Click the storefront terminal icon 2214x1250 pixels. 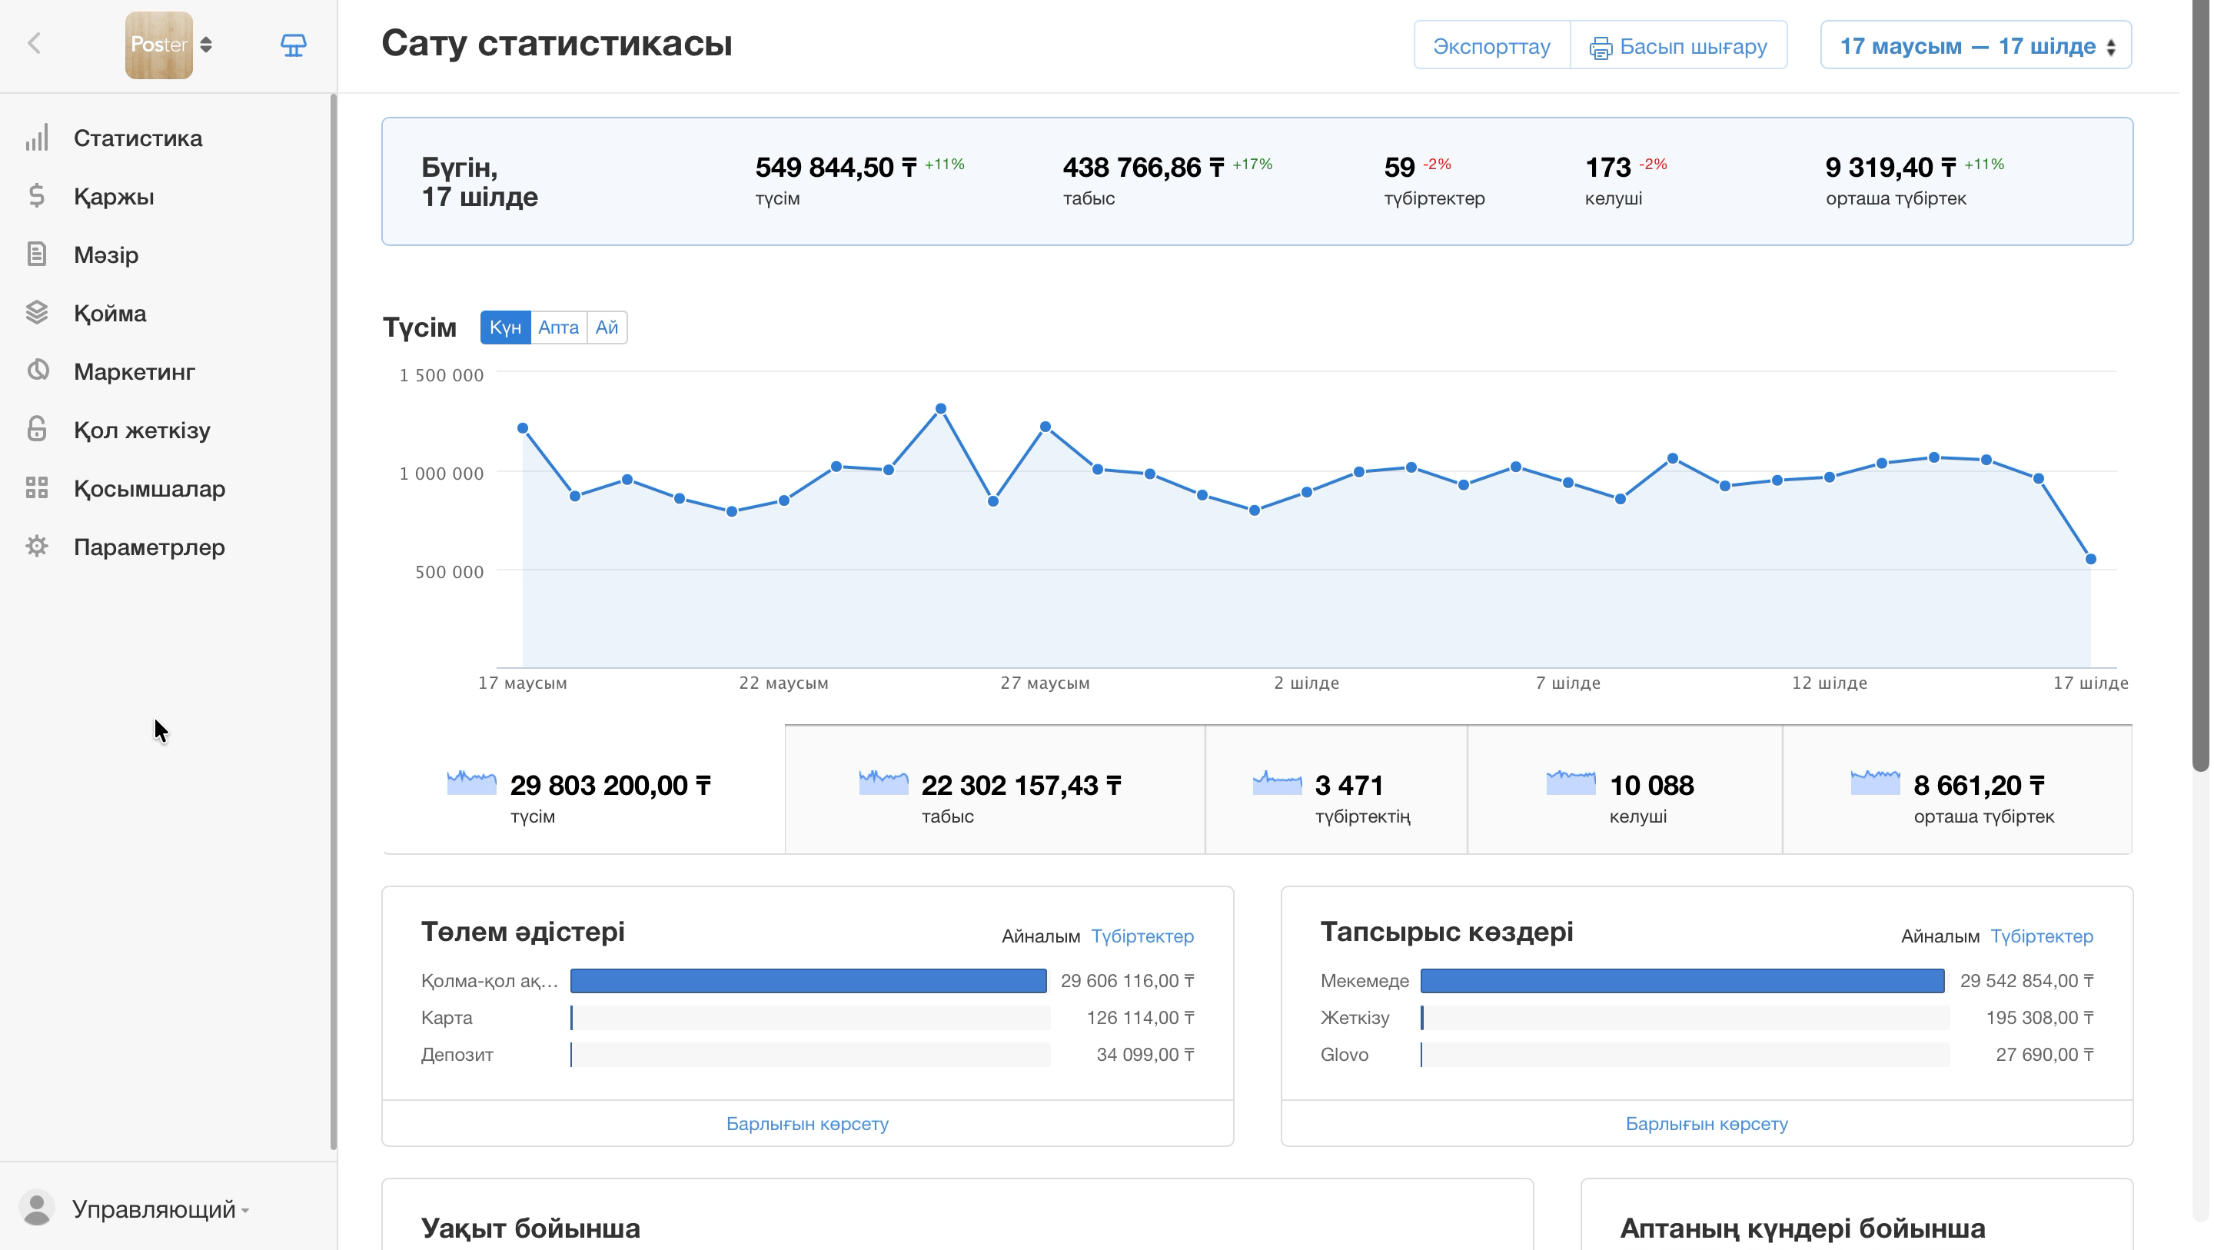click(294, 45)
